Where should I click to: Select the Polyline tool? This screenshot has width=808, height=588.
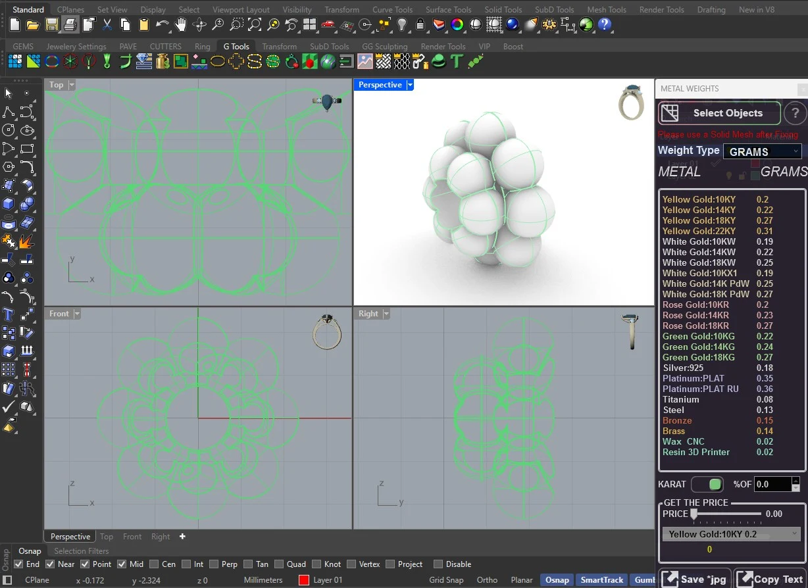pos(9,111)
